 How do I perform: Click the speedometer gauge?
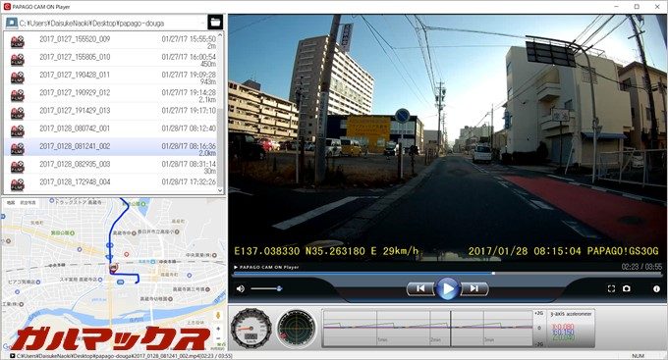point(250,329)
